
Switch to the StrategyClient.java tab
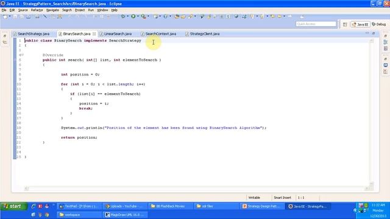pos(203,34)
